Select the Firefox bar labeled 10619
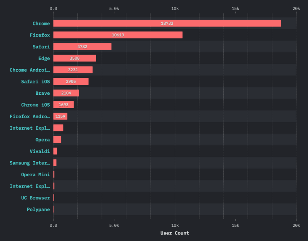This screenshot has width=308, height=241. point(118,35)
